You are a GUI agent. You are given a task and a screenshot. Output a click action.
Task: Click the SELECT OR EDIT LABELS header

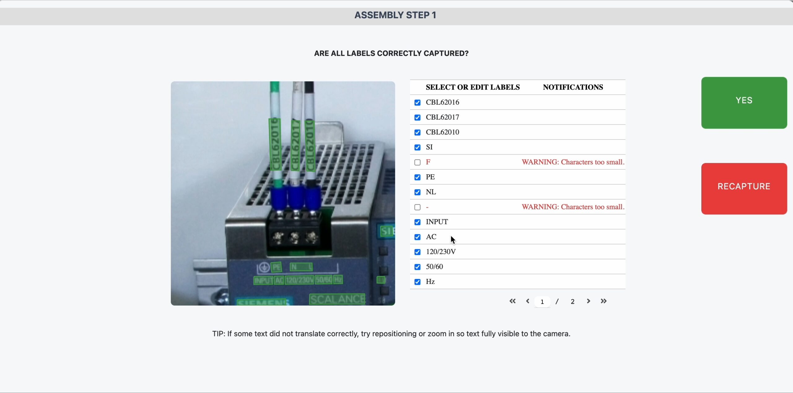(x=473, y=87)
